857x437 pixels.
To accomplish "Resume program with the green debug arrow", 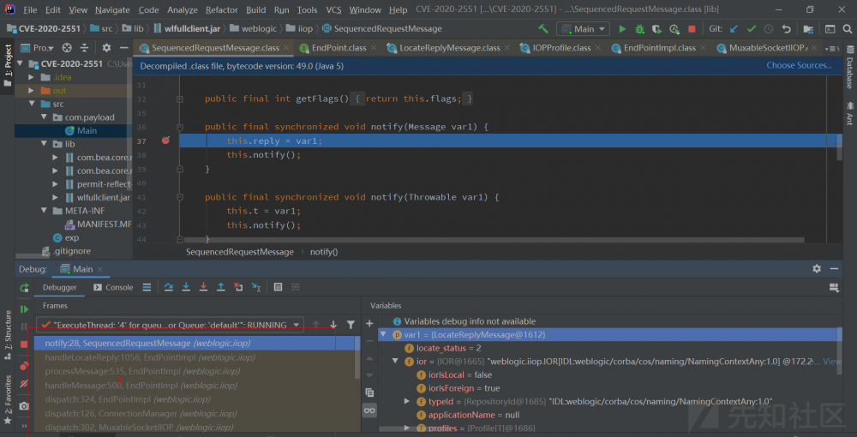I will click(24, 308).
